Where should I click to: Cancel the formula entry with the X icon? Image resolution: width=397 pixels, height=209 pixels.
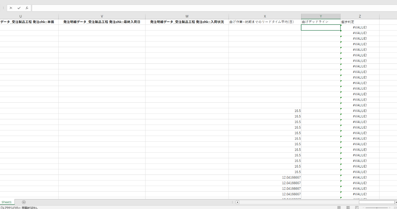click(11, 8)
